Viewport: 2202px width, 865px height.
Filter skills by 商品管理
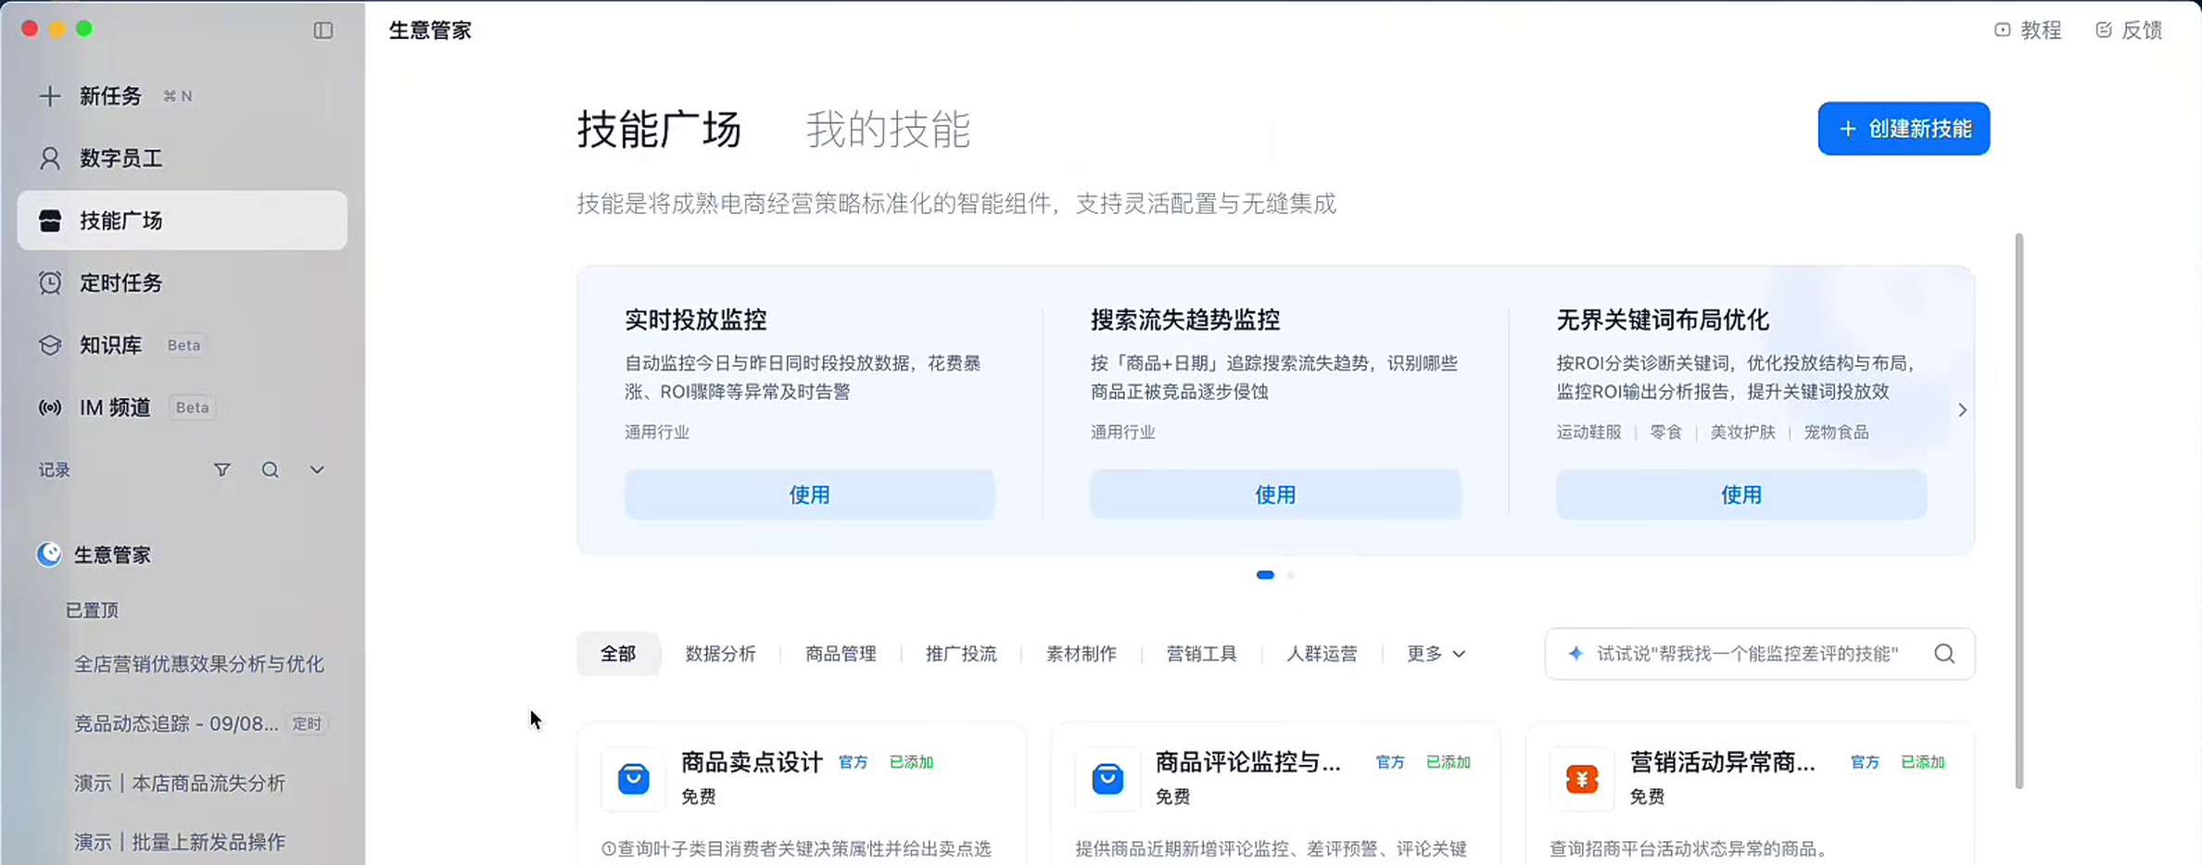coord(841,654)
